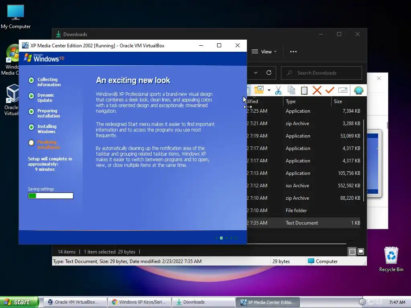This screenshot has width=411, height=308.
Task: Open the Oracle VirtualBox desktop shortcut
Action: (x=12, y=100)
